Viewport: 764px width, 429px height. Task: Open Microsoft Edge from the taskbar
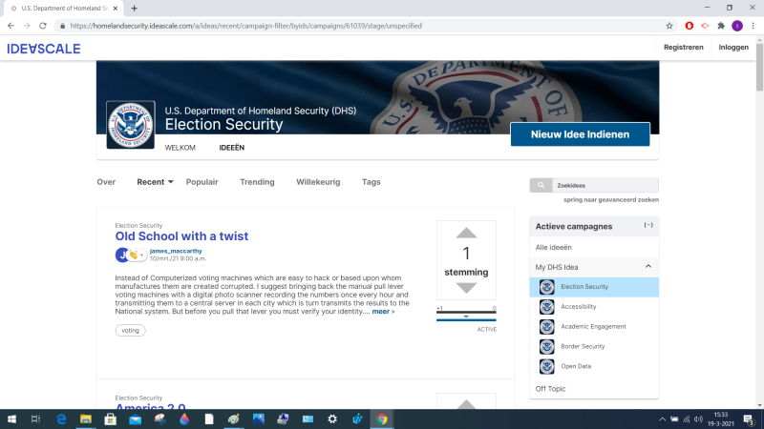61,419
